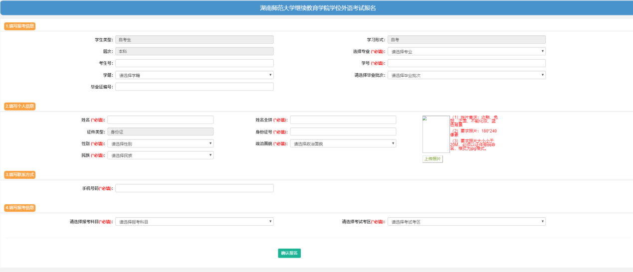The height and width of the screenshot is (272, 633).
Task: Expand the 民族 dropdown
Action: point(160,155)
